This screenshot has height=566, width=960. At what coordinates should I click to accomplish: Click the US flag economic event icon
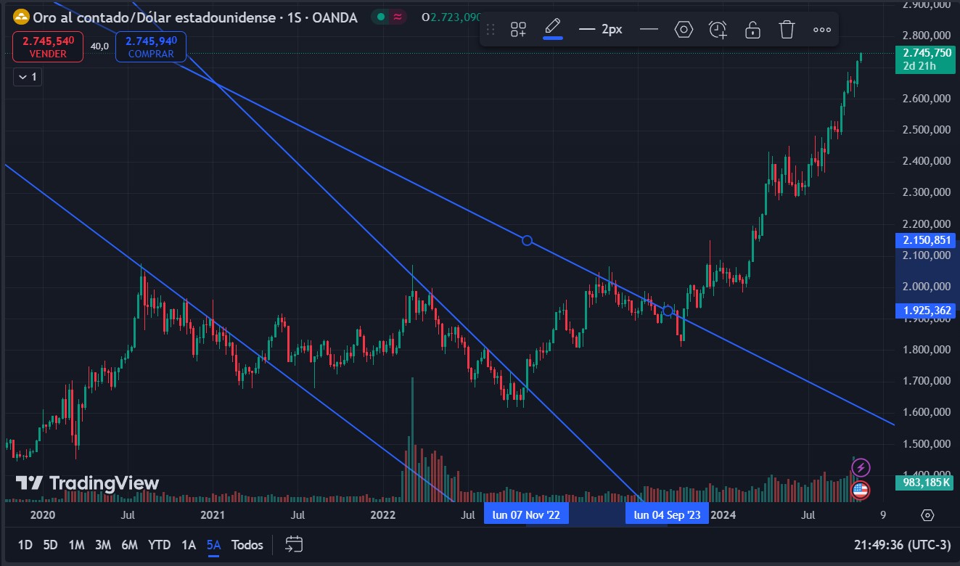[x=860, y=491]
